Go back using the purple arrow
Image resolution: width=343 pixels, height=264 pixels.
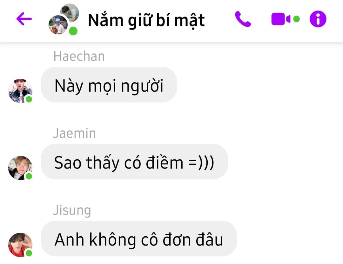point(24,19)
